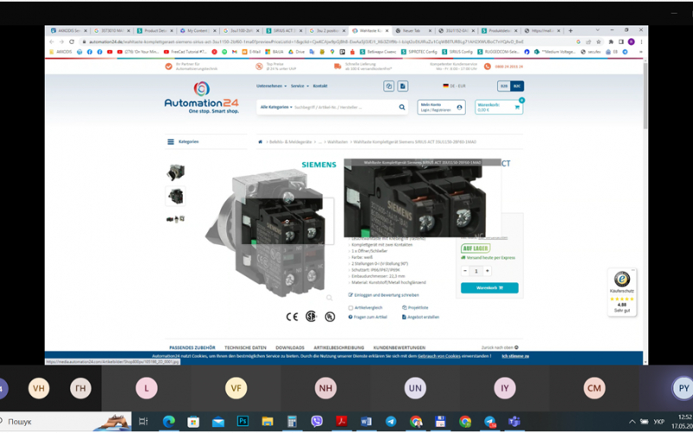Switch to the Downloads tab
693x433 pixels.
click(290, 348)
